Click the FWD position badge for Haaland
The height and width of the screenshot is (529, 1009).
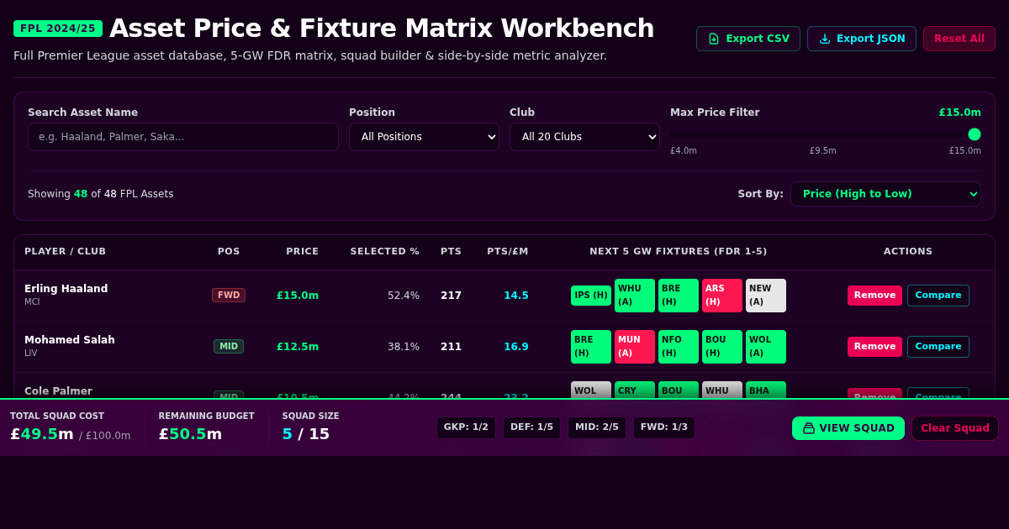[x=229, y=296]
